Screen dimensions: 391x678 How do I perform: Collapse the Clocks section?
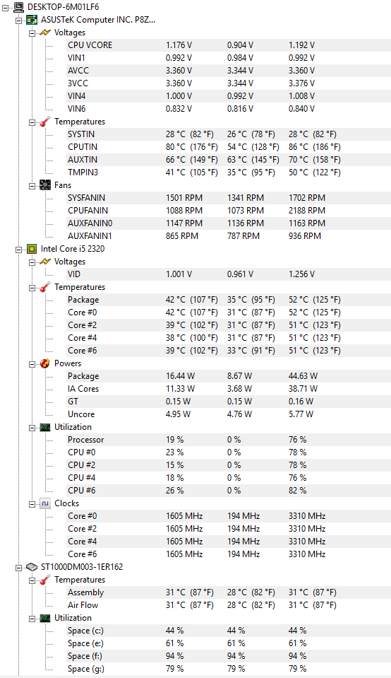[32, 504]
